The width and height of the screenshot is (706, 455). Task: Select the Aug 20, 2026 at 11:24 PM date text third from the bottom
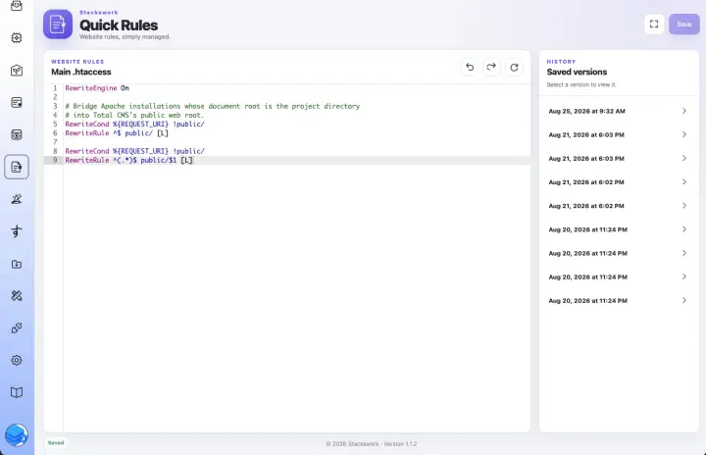[x=587, y=253]
